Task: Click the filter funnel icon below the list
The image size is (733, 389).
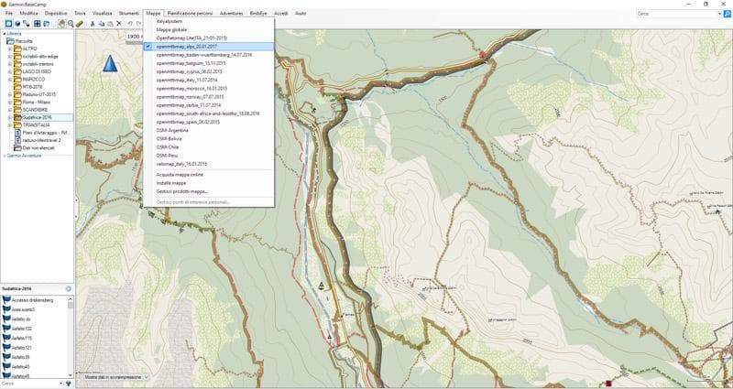Action: 68,384
